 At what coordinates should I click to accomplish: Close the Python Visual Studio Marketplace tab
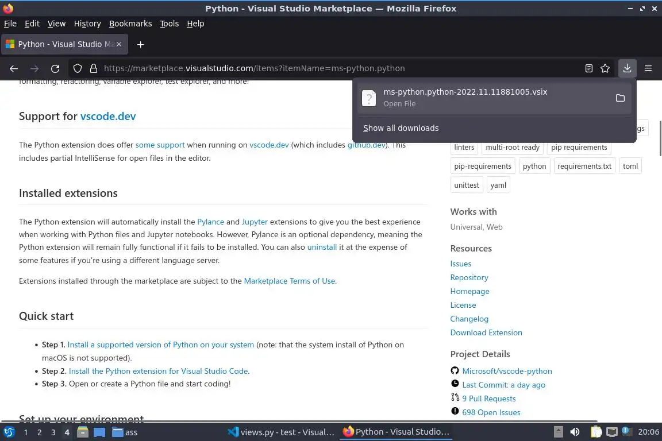click(119, 44)
